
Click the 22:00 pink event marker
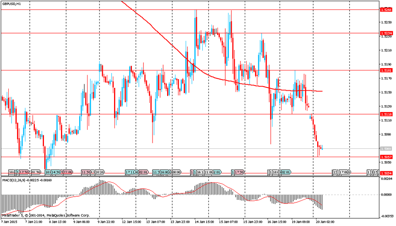(67, 172)
